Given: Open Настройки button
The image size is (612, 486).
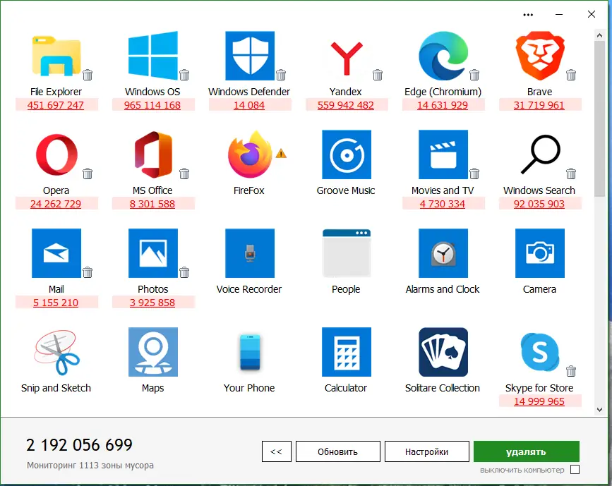Looking at the screenshot, I should pyautogui.click(x=427, y=451).
